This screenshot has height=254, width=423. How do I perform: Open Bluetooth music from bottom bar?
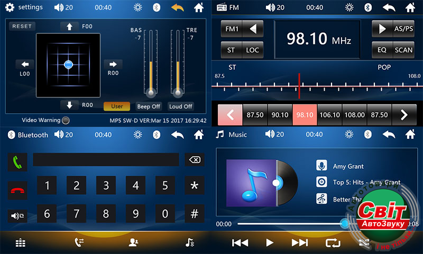click(190, 242)
